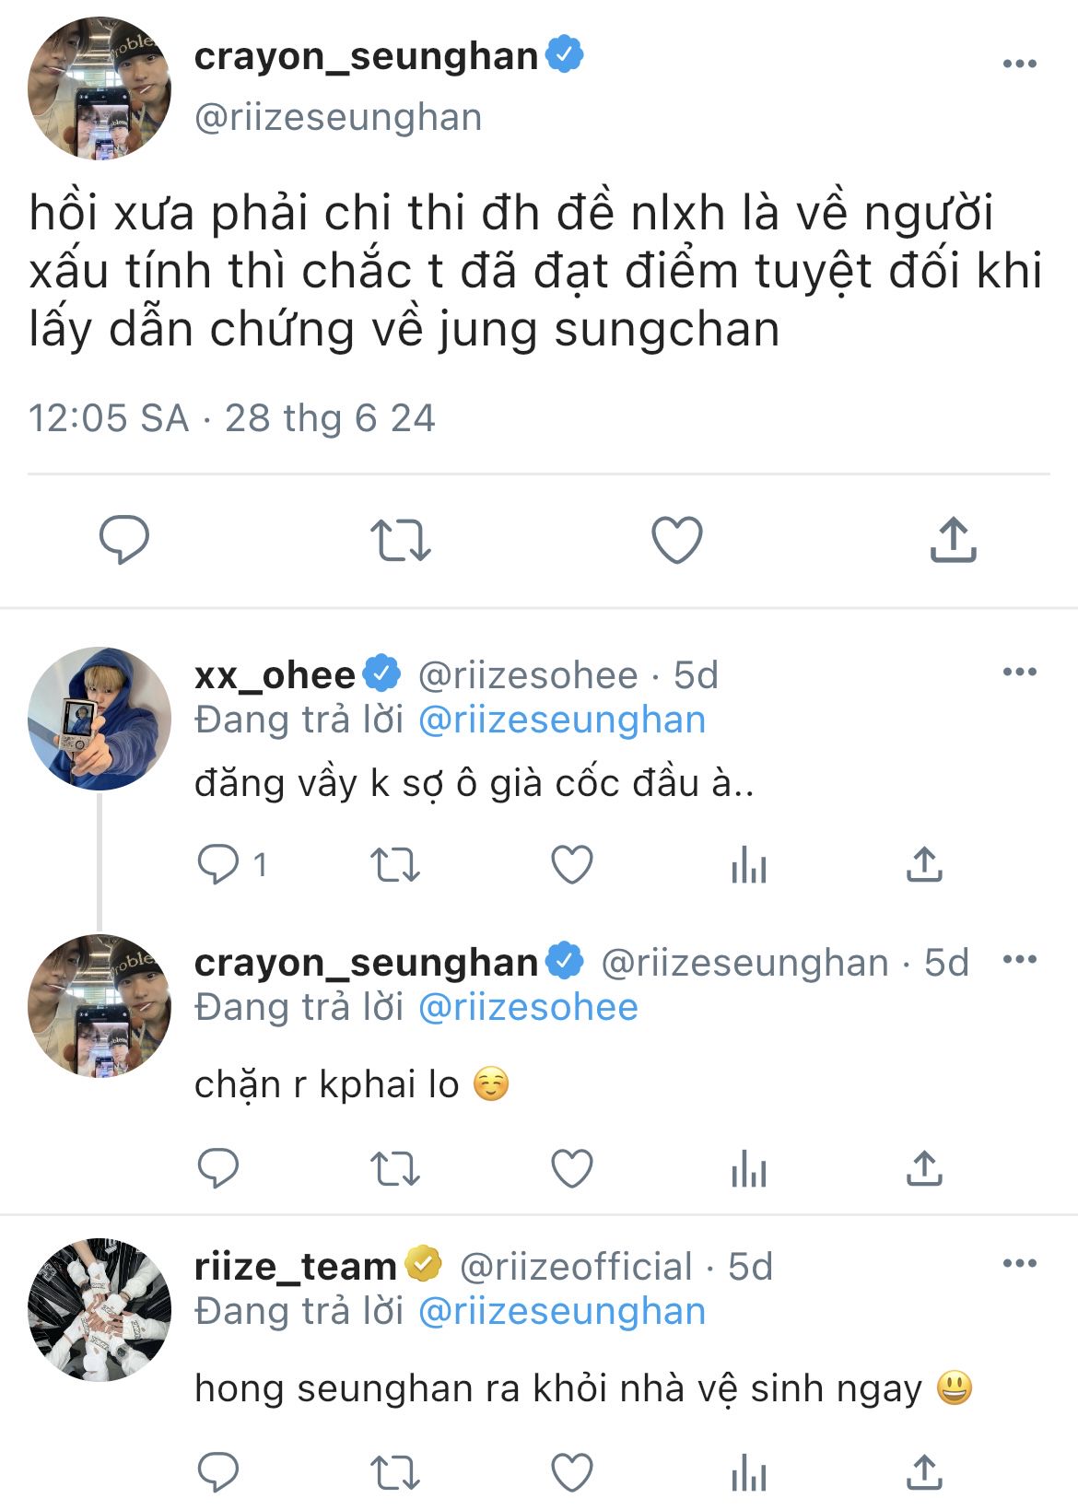The width and height of the screenshot is (1078, 1510).
Task: Share the main crayon_seunghan tweet
Action: pos(953,540)
